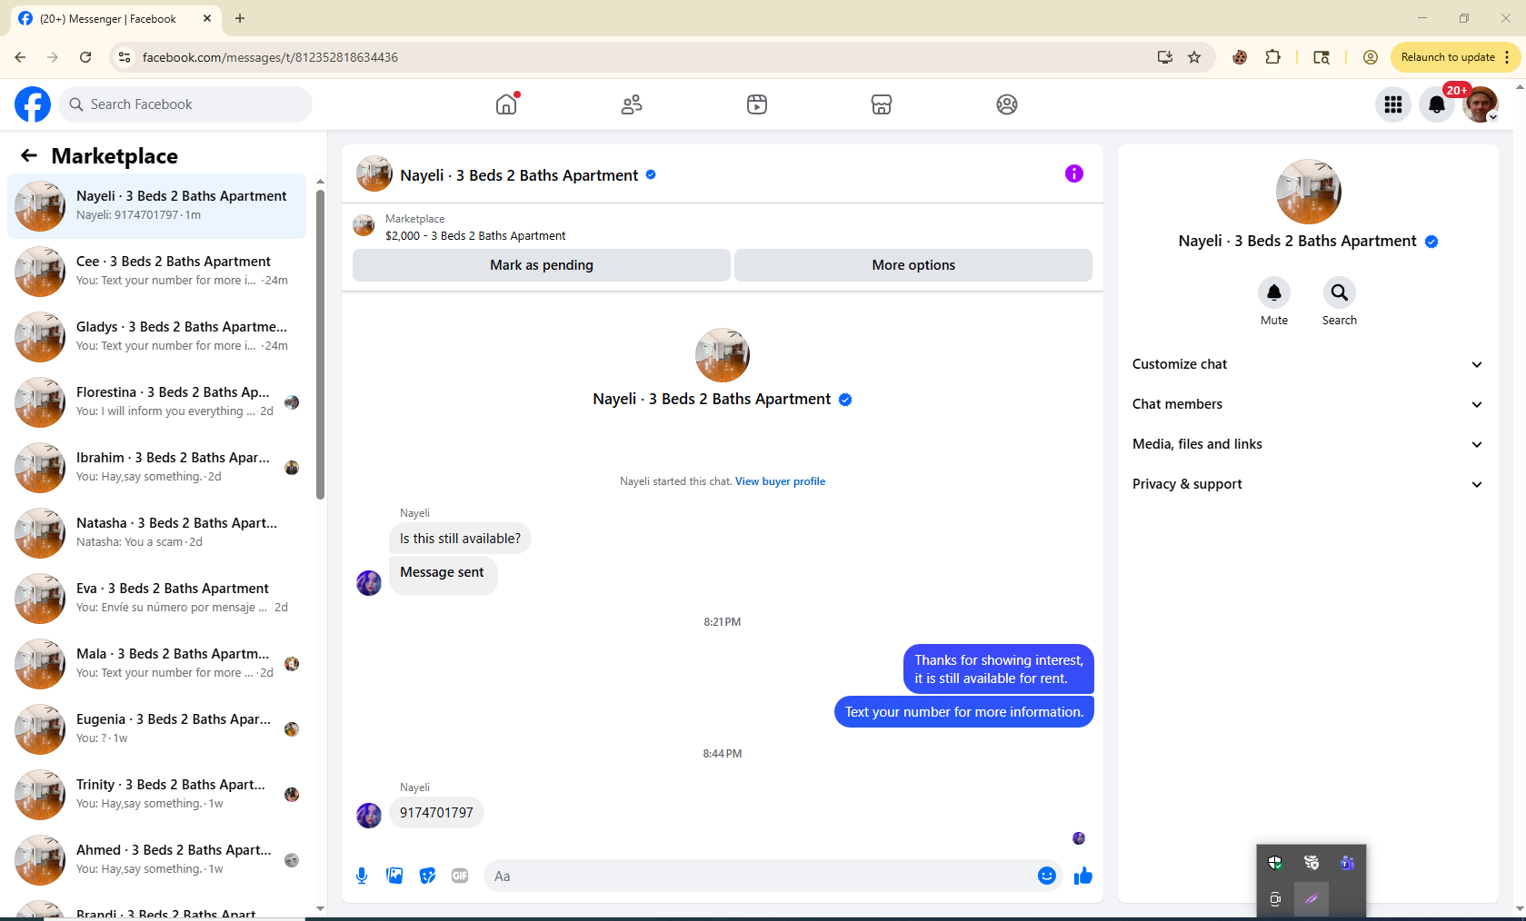The height and width of the screenshot is (921, 1526).
Task: Click the Search in conversation icon
Action: [1340, 292]
